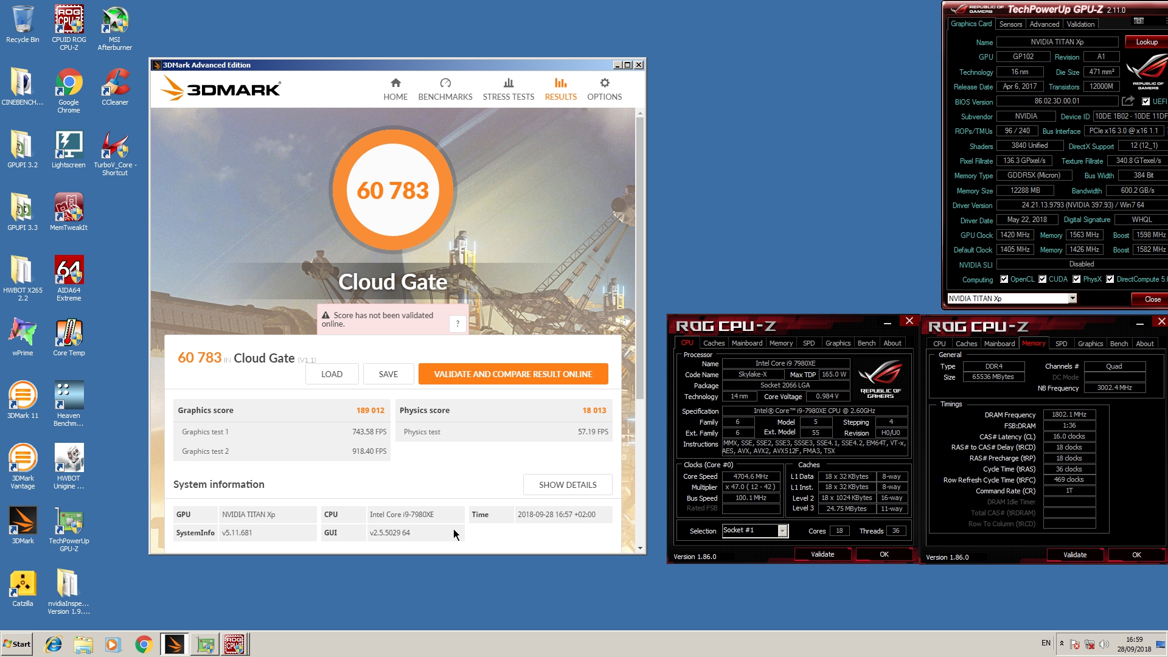Open 3DMark BENCHMARKS tab
The height and width of the screenshot is (657, 1168).
(445, 89)
